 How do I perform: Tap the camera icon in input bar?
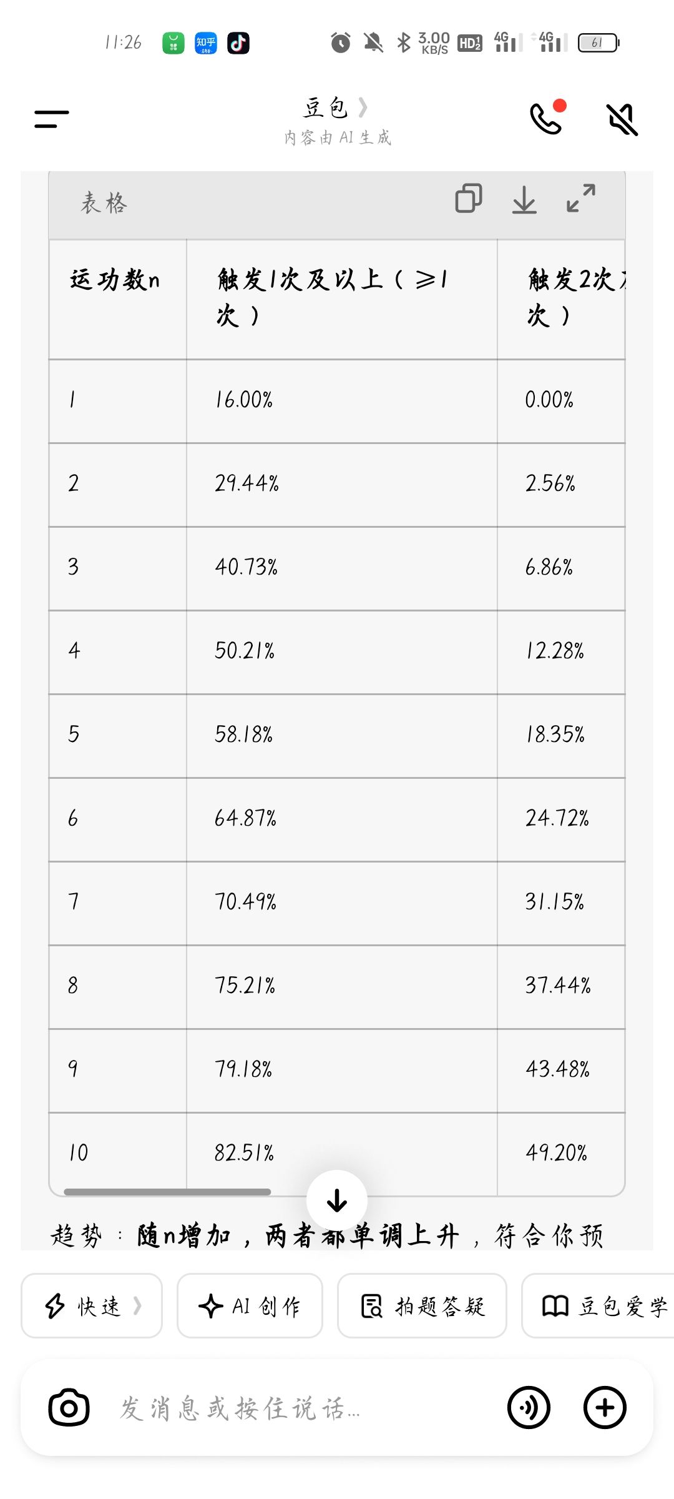pos(69,1408)
